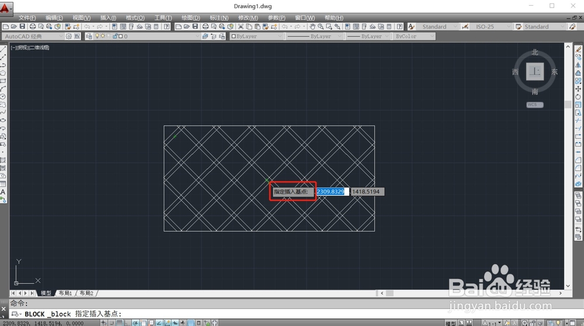Viewport: 584px width, 326px height.
Task: Switch to the 布局1 layout tab
Action: coord(65,293)
